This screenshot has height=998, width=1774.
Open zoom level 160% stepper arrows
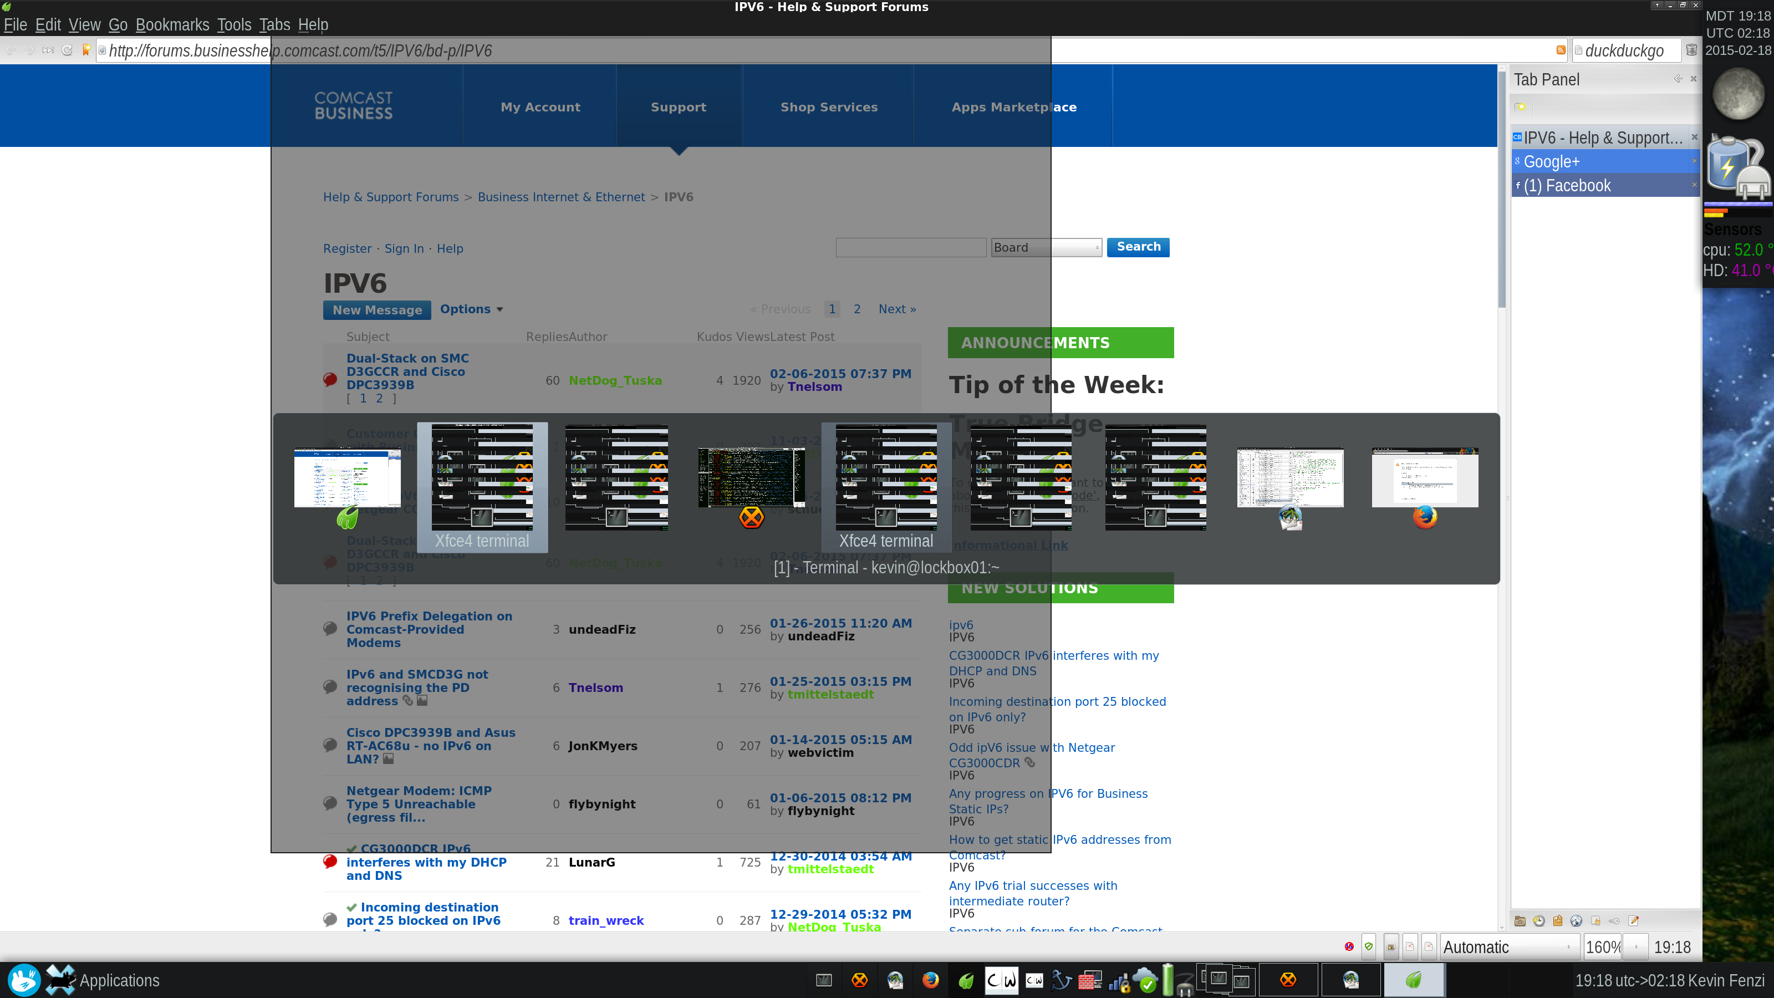[x=1637, y=947]
